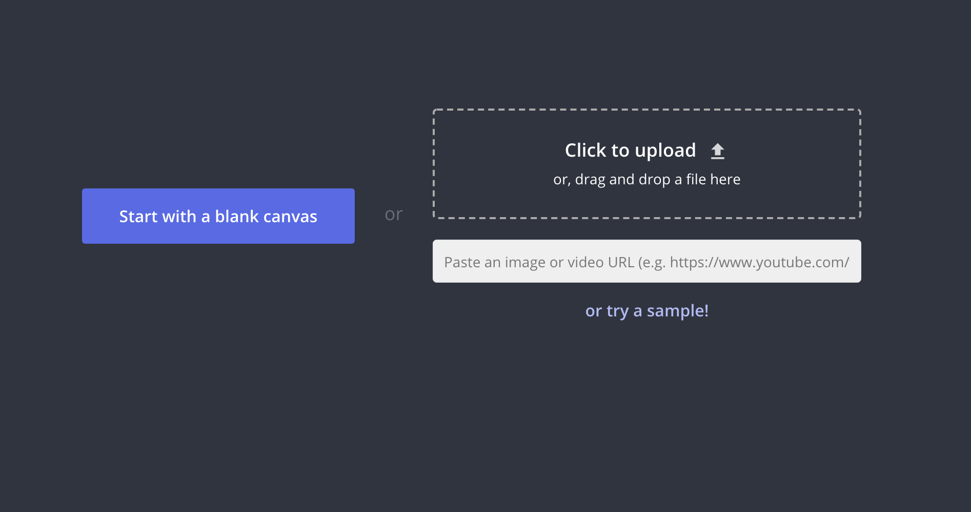The image size is (971, 512).
Task: Start a new blank canvas project
Action: pos(218,216)
